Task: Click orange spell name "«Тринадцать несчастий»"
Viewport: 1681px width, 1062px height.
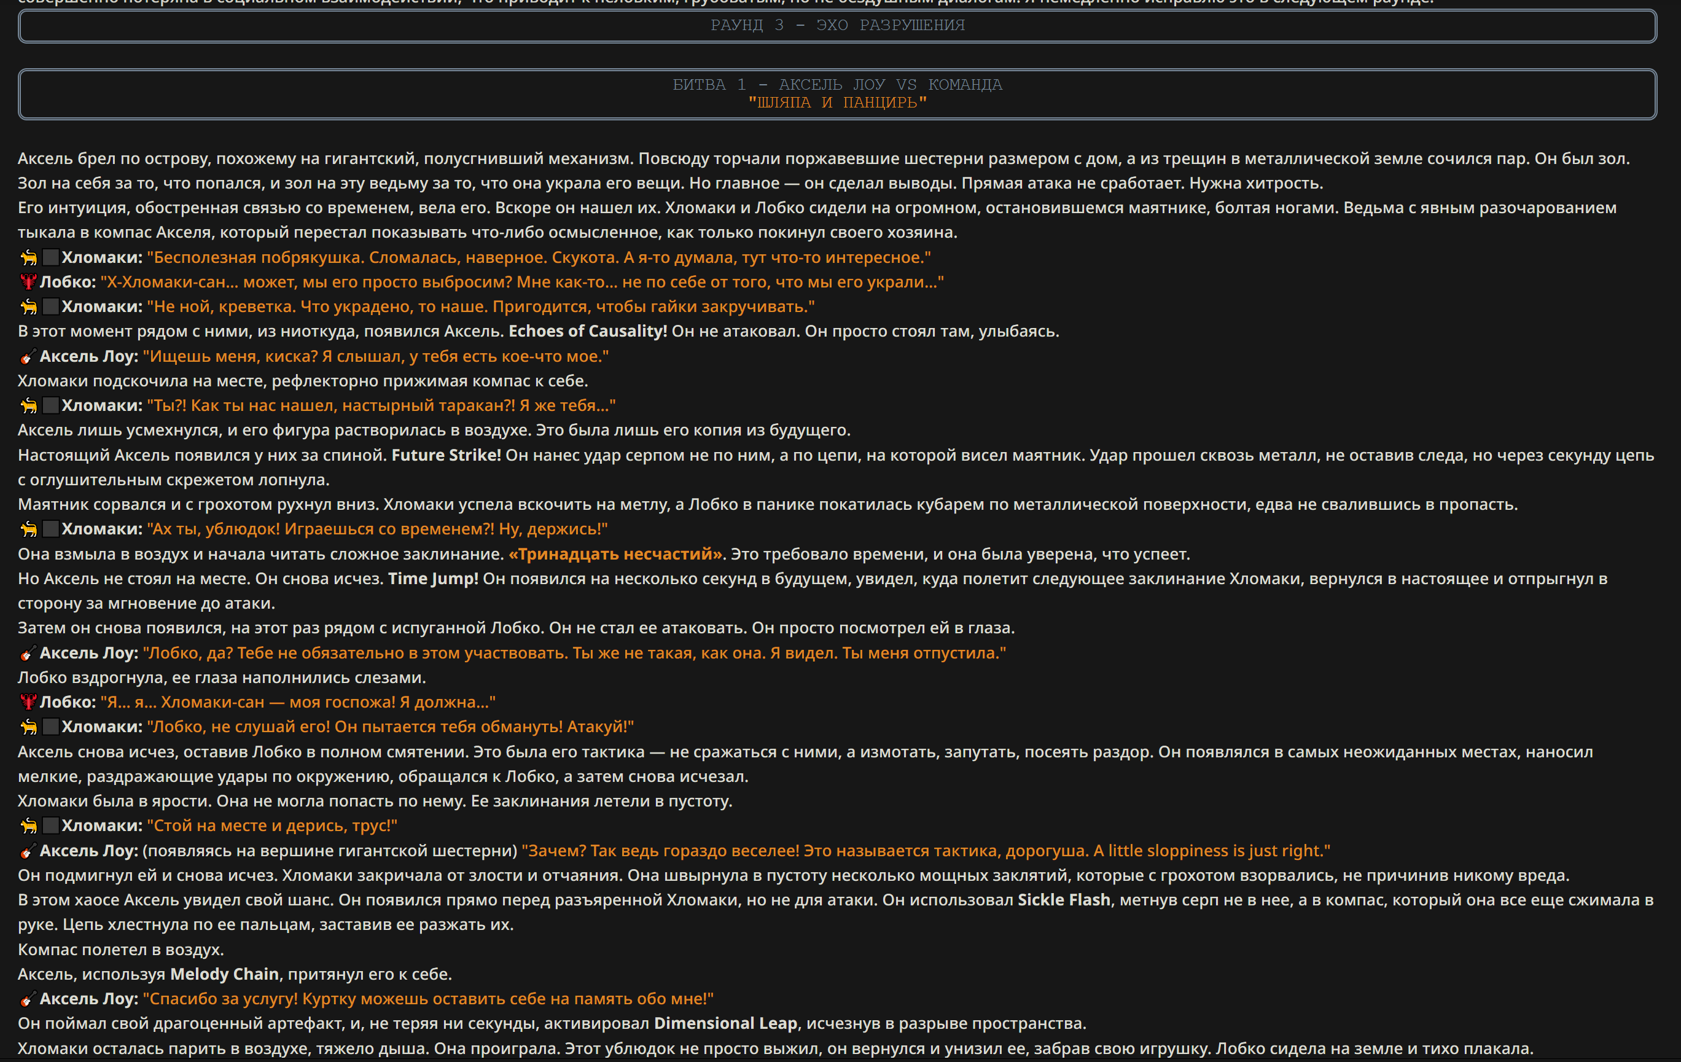Action: point(617,555)
